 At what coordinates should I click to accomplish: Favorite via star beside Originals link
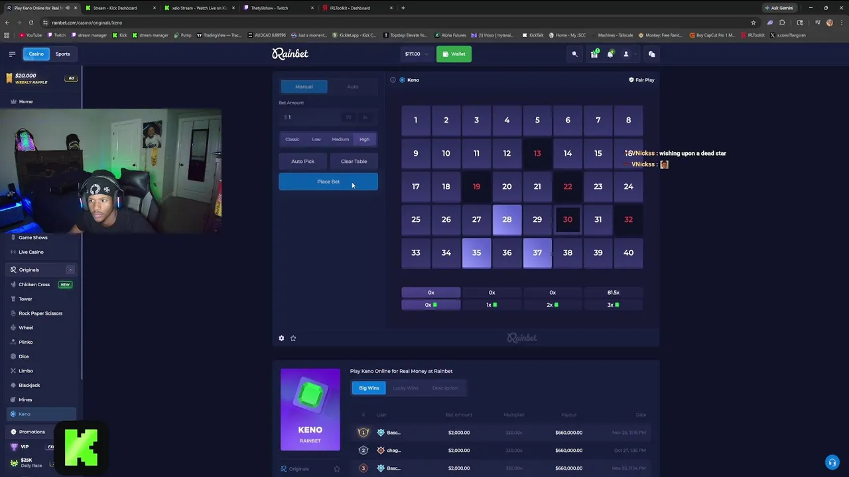[336, 468]
